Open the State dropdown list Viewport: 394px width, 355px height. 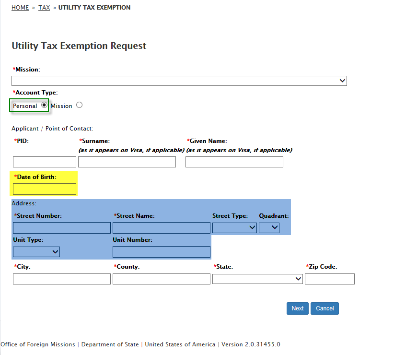[x=257, y=279]
